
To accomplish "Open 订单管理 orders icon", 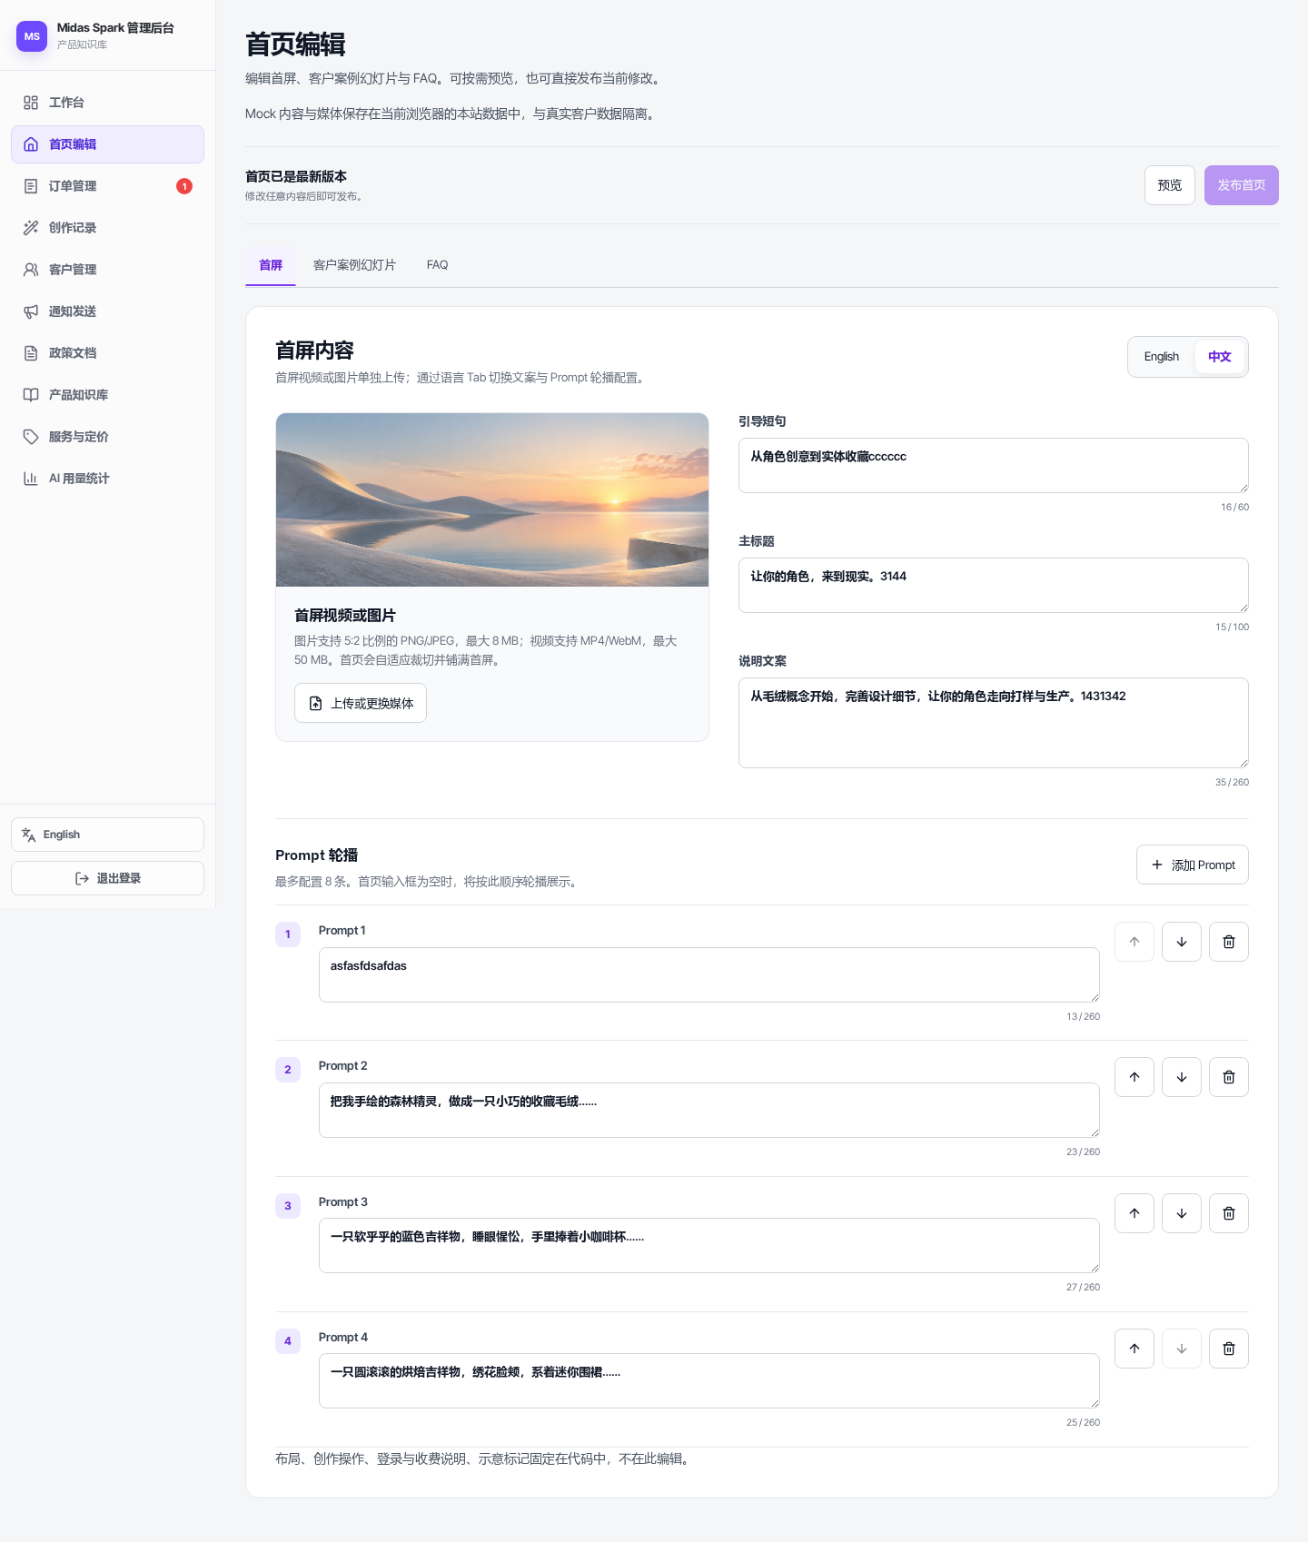I will (31, 186).
